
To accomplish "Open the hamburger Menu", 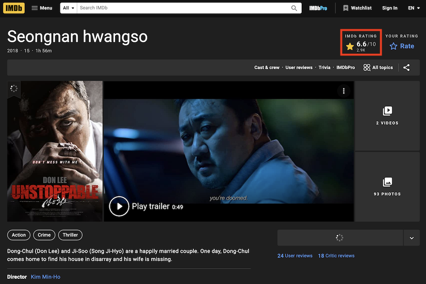I will pos(42,8).
